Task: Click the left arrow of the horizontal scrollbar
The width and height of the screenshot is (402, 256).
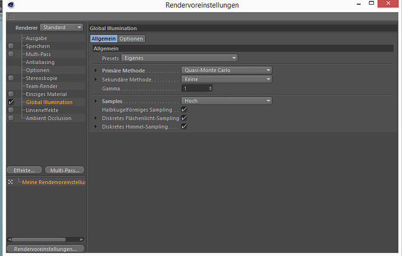Action: (x=10, y=240)
